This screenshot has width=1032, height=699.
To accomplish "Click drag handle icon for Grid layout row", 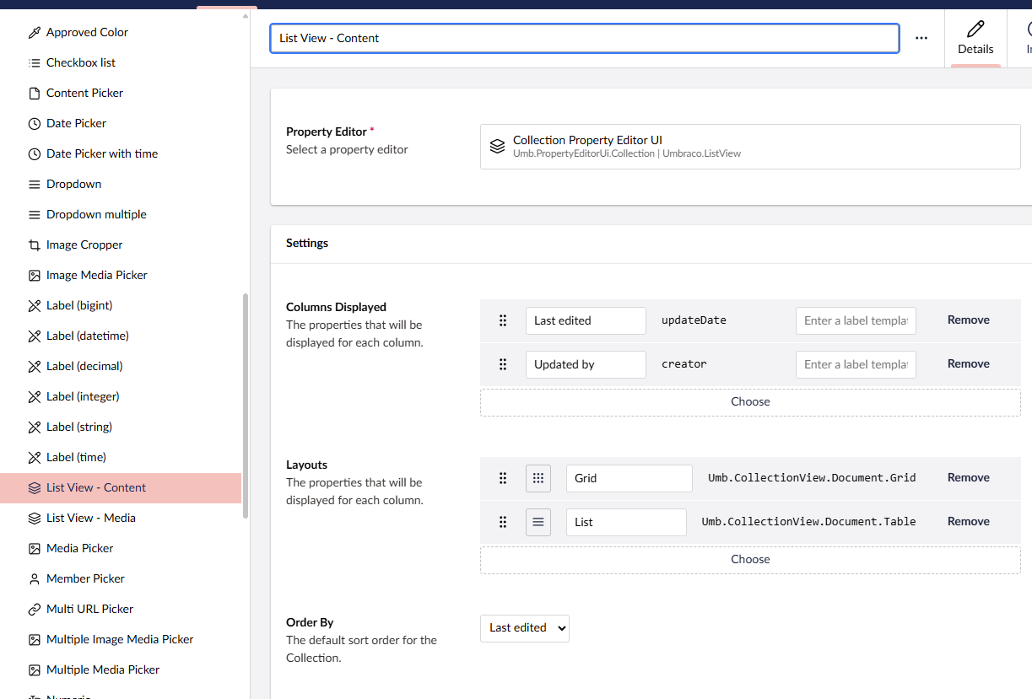I will pyautogui.click(x=503, y=478).
